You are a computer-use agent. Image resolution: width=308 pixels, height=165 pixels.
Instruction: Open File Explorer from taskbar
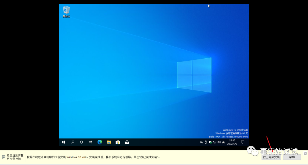(x=109, y=142)
